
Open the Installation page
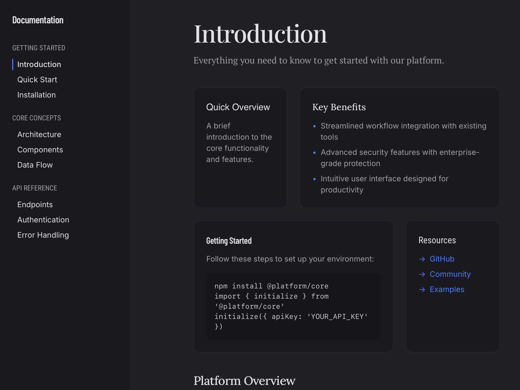(36, 95)
